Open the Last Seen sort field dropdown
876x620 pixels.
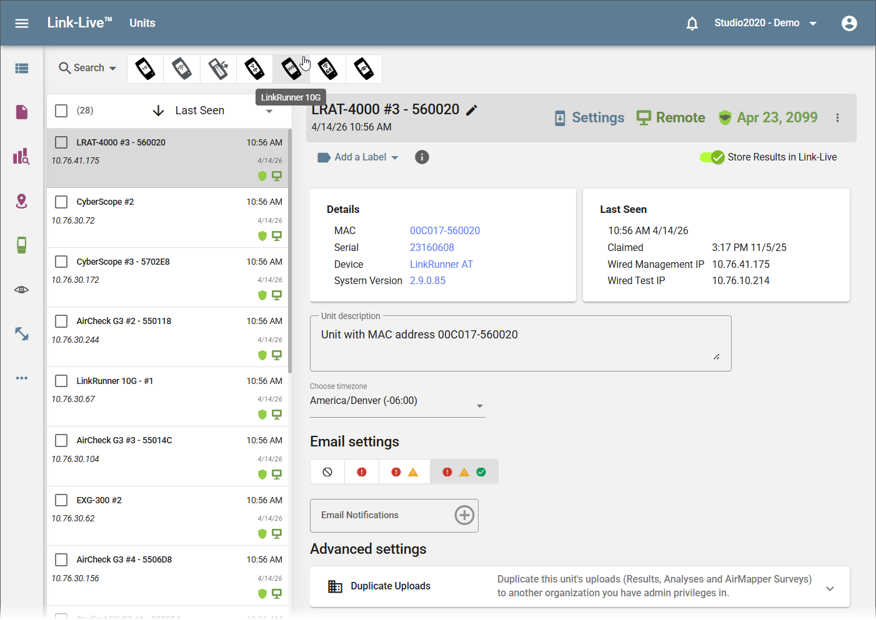coord(224,111)
